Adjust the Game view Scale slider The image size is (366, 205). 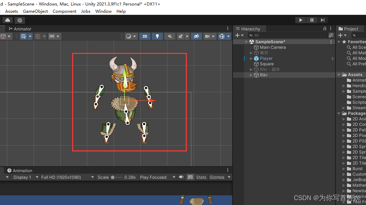(116, 177)
